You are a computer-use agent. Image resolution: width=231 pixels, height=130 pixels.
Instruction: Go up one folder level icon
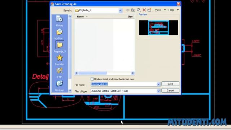pyautogui.click(x=133, y=10)
